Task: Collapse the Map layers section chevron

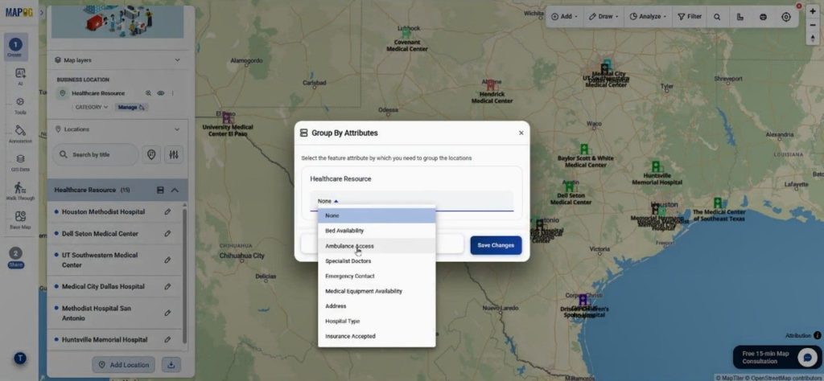Action: (177, 60)
